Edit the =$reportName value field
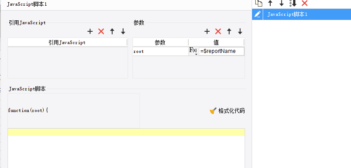 [221, 51]
